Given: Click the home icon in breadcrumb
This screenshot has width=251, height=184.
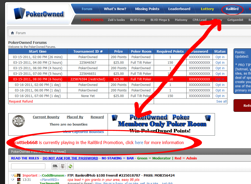Looking at the screenshot, I should tap(12, 33).
